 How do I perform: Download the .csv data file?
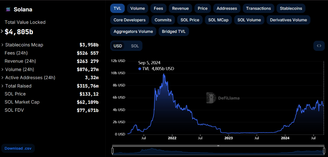(18, 148)
